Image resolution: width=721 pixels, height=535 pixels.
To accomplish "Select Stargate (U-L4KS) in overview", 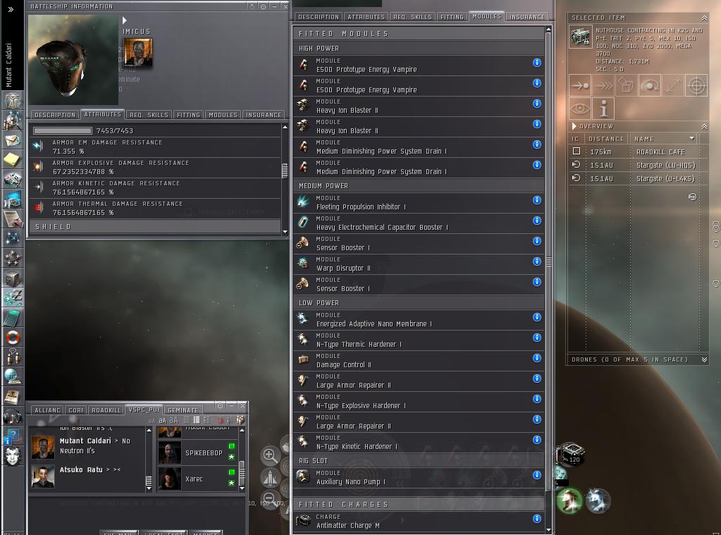I will [x=637, y=178].
